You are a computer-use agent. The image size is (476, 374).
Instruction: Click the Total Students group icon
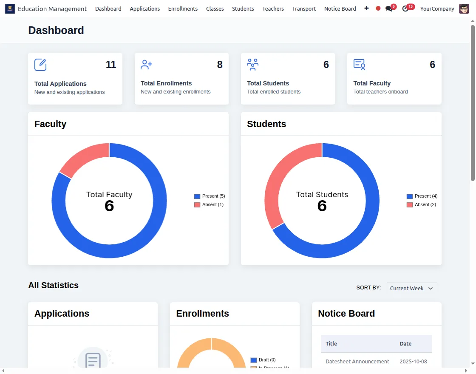[x=253, y=65]
